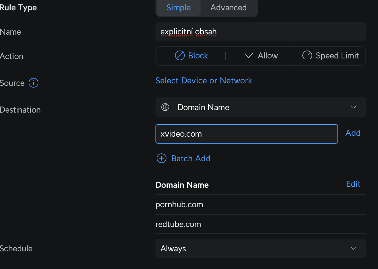Click the Batch Add link
378x269 pixels.
pyautogui.click(x=191, y=158)
